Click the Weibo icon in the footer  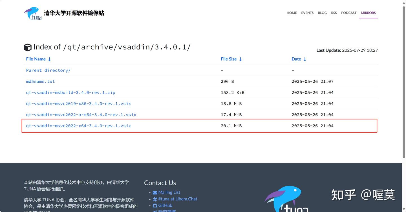(x=155, y=211)
